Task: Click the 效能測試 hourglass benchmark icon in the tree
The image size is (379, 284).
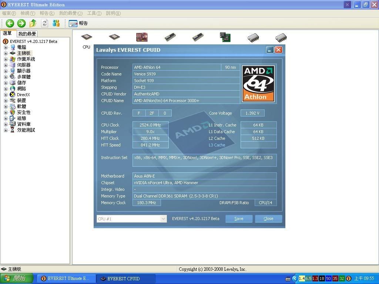Action: click(x=13, y=130)
